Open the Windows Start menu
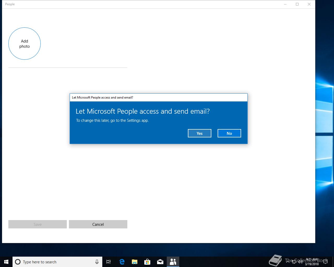The image size is (334, 267). 6,262
